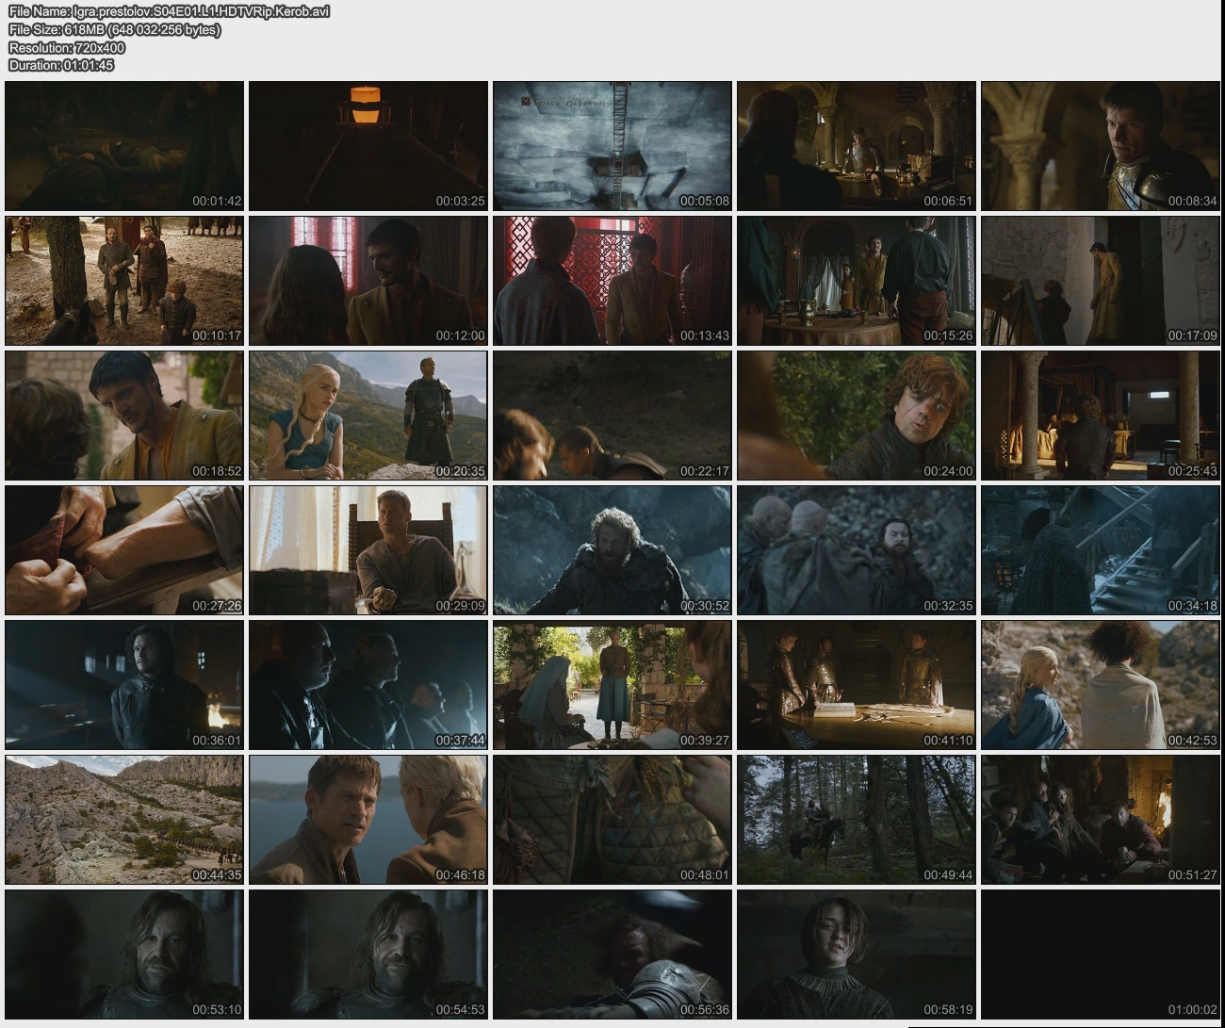This screenshot has height=1028, width=1225.
Task: Click the Duration 01:01:45 text
Action: tap(61, 65)
